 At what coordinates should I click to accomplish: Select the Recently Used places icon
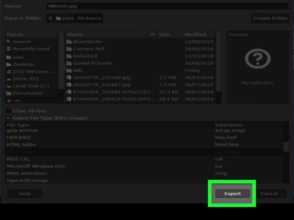[x=9, y=49]
